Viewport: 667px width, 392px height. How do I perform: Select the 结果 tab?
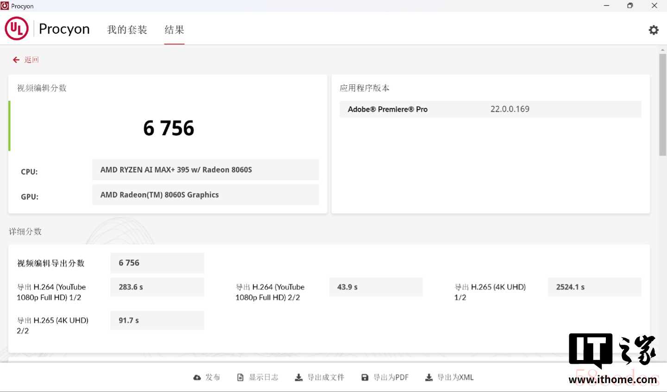pos(174,30)
